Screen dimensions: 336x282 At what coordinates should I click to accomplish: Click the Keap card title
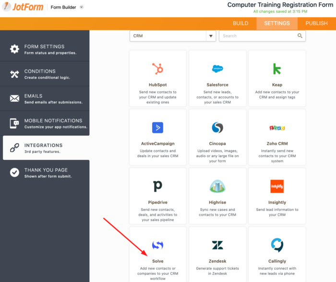pos(277,85)
